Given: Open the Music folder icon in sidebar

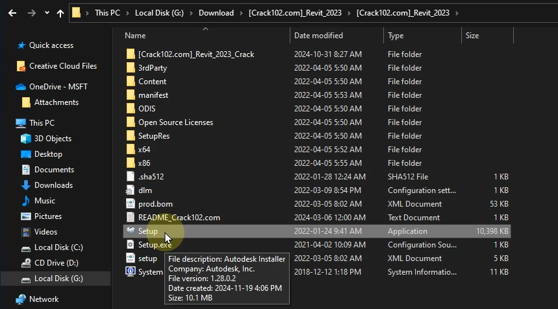Looking at the screenshot, I should [26, 201].
